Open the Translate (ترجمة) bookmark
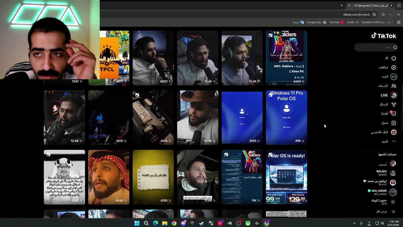 [x=298, y=22]
